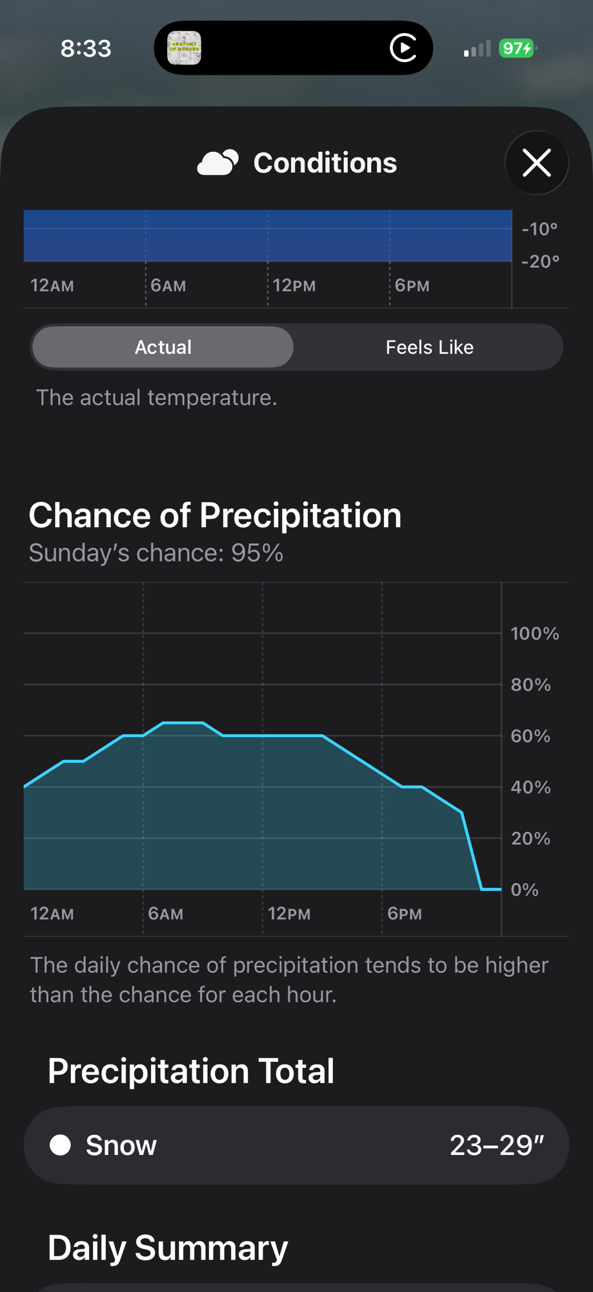Open the Snow precipitation total row
Viewport: 593px width, 1292px height.
click(296, 1145)
